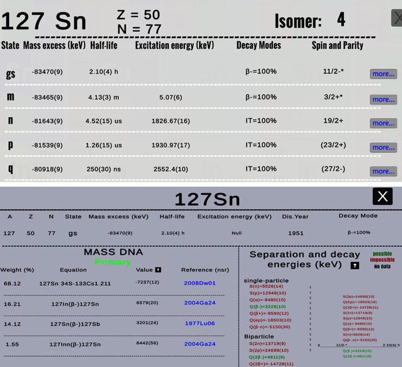The image size is (402, 367).
Task: Select value -7237(12)
Action: 147,282
